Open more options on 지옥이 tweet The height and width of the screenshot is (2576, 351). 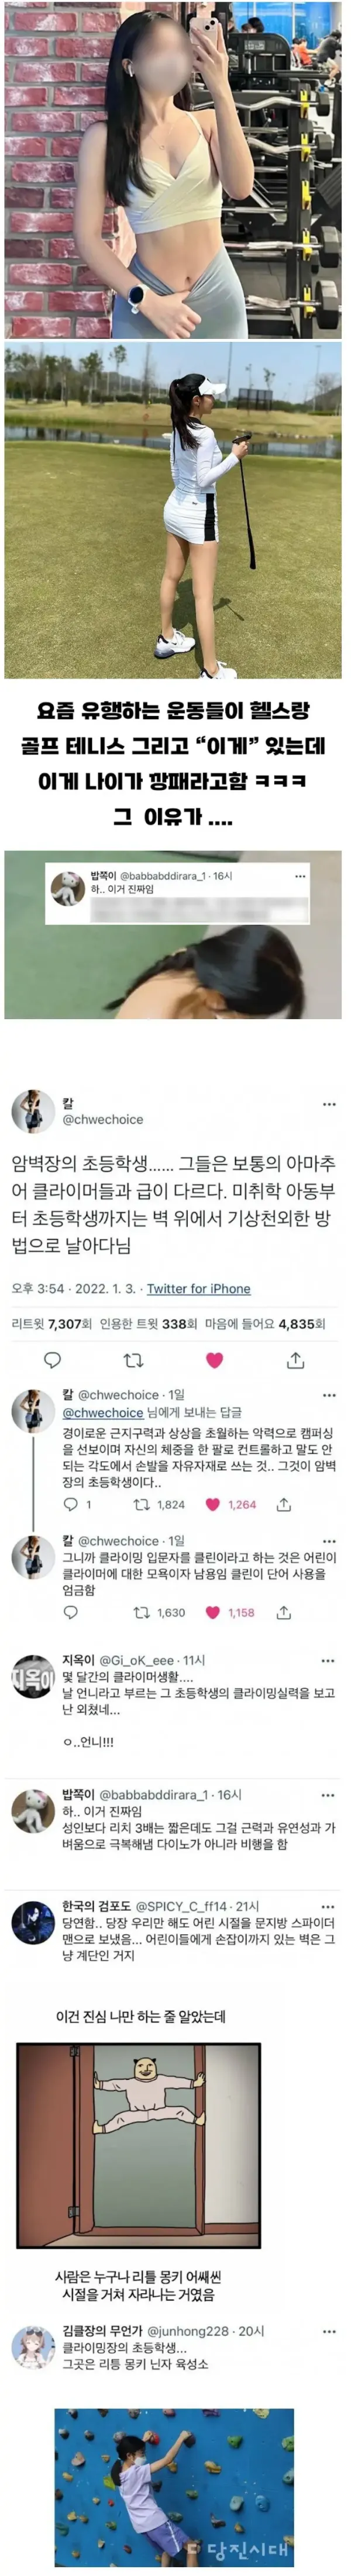pos(329,1660)
